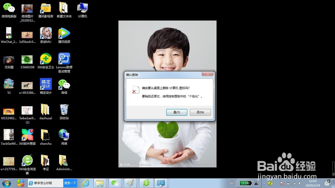This screenshot has width=335, height=188.
Task: Select the 5aba1ae9 (1) image file
Action: (x=27, y=115)
